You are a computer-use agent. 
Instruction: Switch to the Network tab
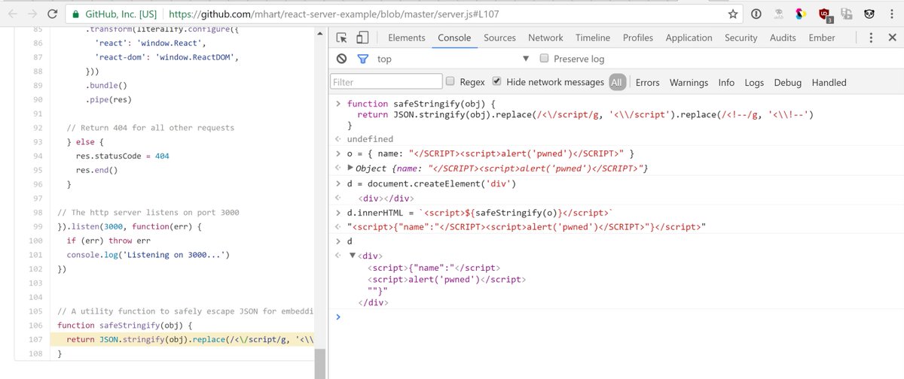(545, 38)
